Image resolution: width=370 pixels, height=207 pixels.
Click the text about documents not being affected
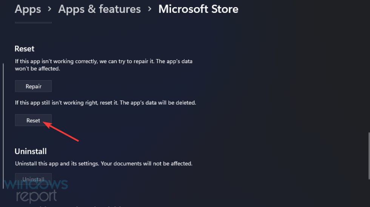tap(103, 163)
